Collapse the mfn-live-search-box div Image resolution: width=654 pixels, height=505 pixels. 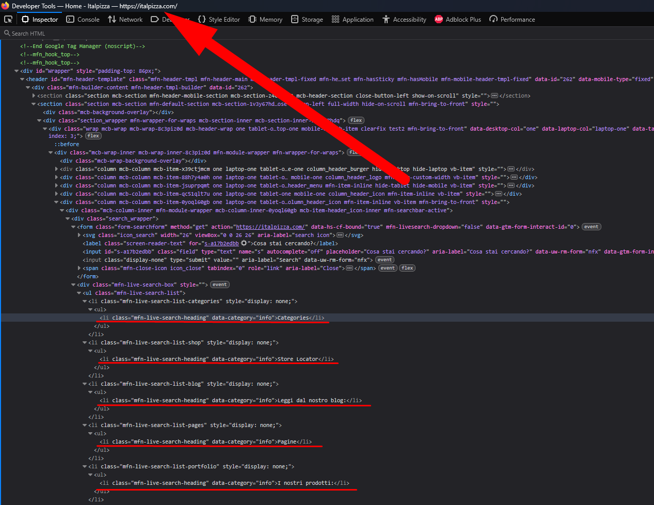pos(73,285)
